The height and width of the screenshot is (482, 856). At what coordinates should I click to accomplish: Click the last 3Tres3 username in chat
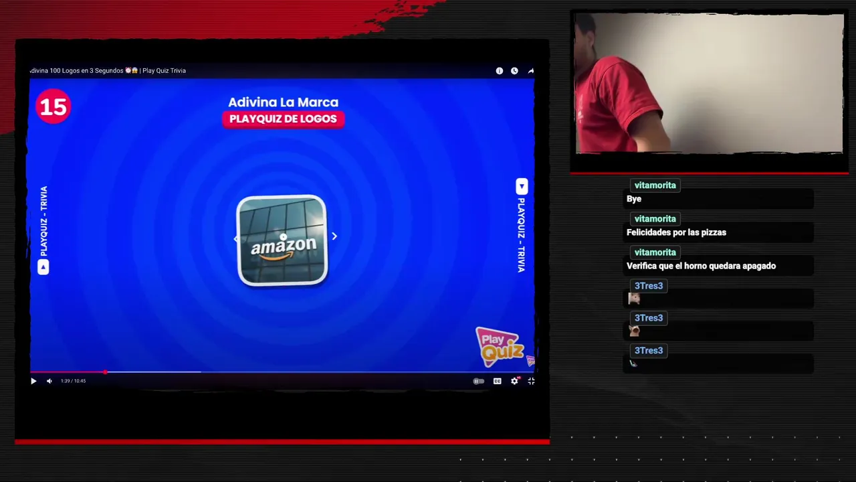tap(648, 351)
